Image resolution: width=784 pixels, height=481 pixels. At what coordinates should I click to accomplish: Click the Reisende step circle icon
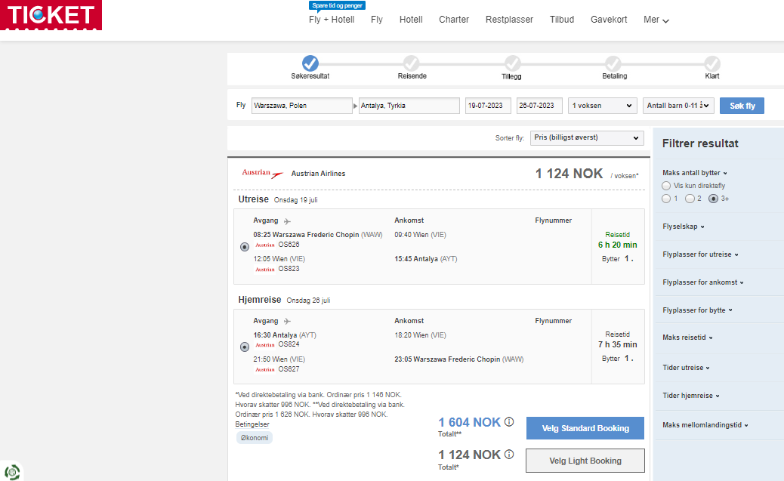[x=412, y=63]
